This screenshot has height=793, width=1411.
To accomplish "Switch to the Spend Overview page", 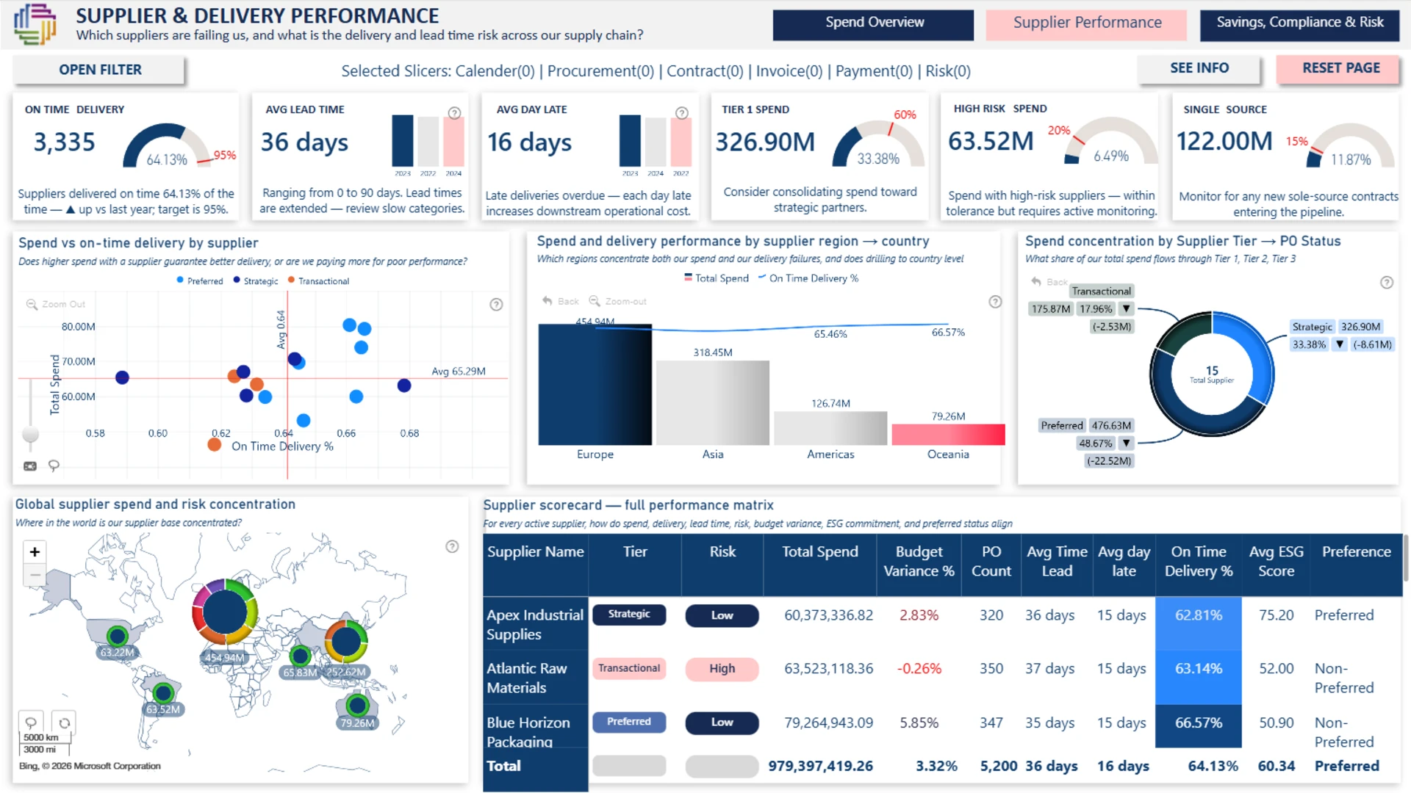I will click(874, 25).
